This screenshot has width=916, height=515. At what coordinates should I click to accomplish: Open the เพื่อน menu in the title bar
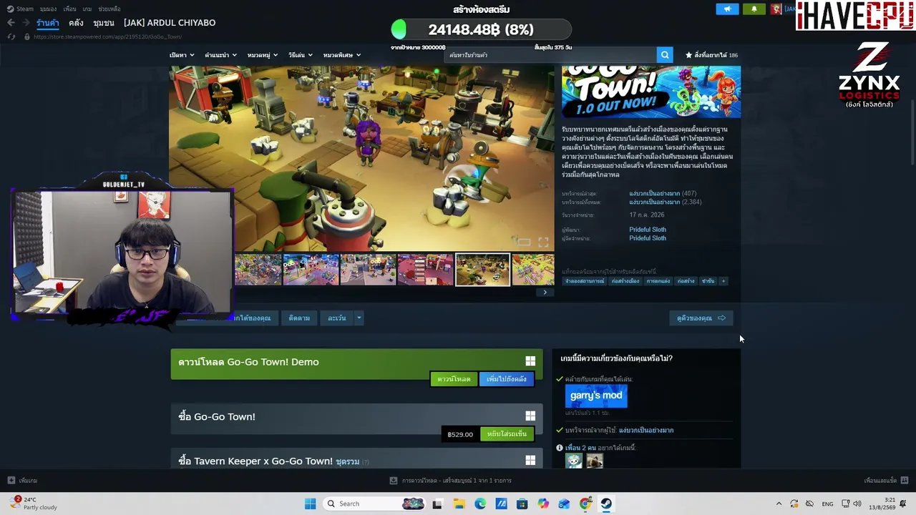[69, 9]
